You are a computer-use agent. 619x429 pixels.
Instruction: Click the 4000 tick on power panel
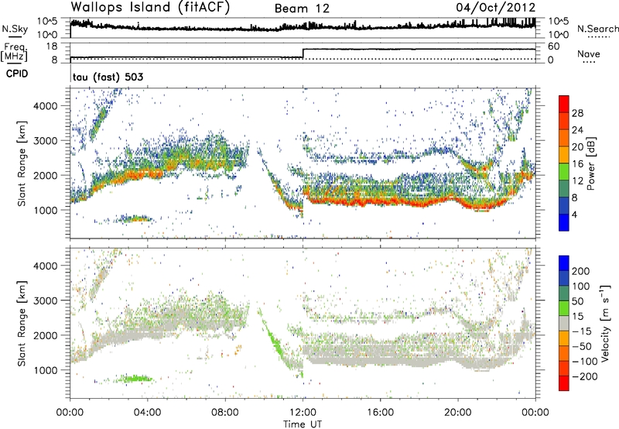click(45, 106)
